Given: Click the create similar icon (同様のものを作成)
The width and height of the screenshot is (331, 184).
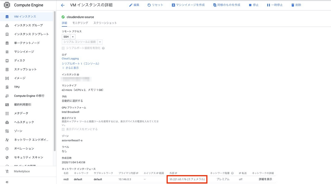Looking at the screenshot, I should 215,5.
